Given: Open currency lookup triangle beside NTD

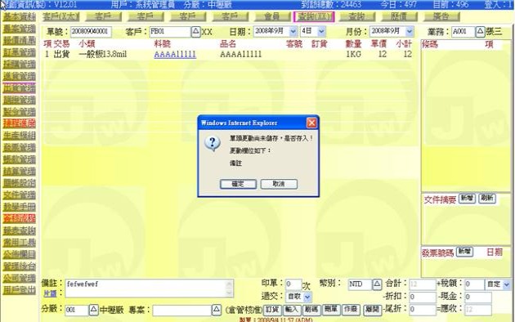Looking at the screenshot, I should click(x=377, y=284).
